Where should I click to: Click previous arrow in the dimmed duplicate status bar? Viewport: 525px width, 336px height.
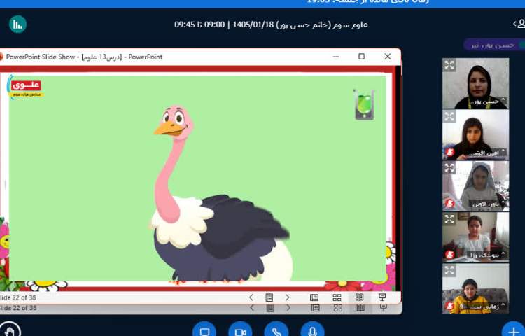pos(252,308)
